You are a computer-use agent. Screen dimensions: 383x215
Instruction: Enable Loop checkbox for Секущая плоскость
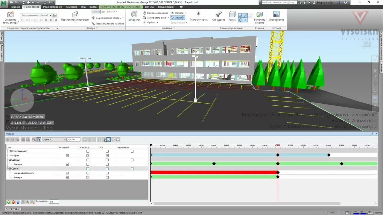(x=88, y=173)
